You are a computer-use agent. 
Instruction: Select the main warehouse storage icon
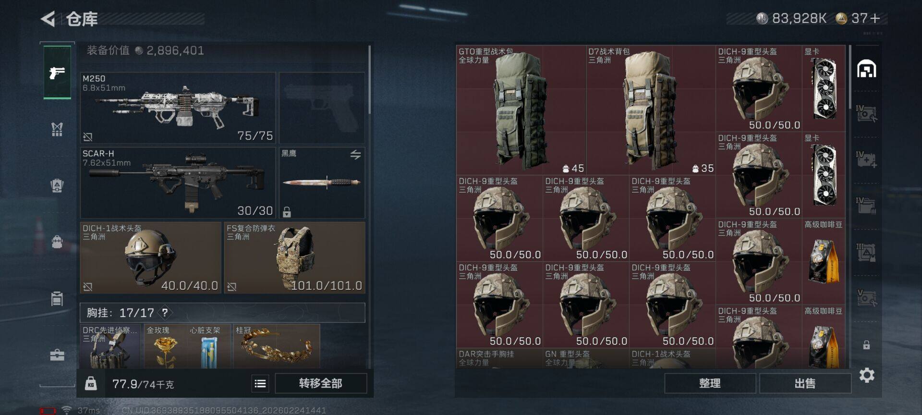867,69
